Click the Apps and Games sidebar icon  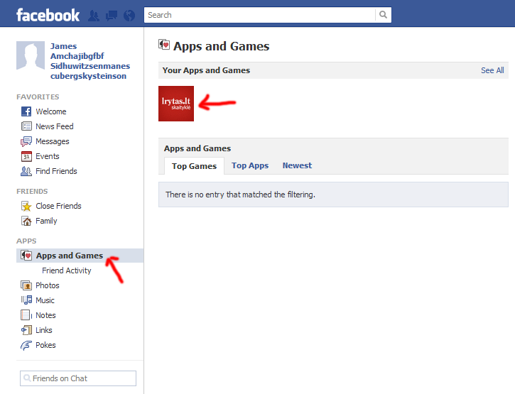(26, 256)
